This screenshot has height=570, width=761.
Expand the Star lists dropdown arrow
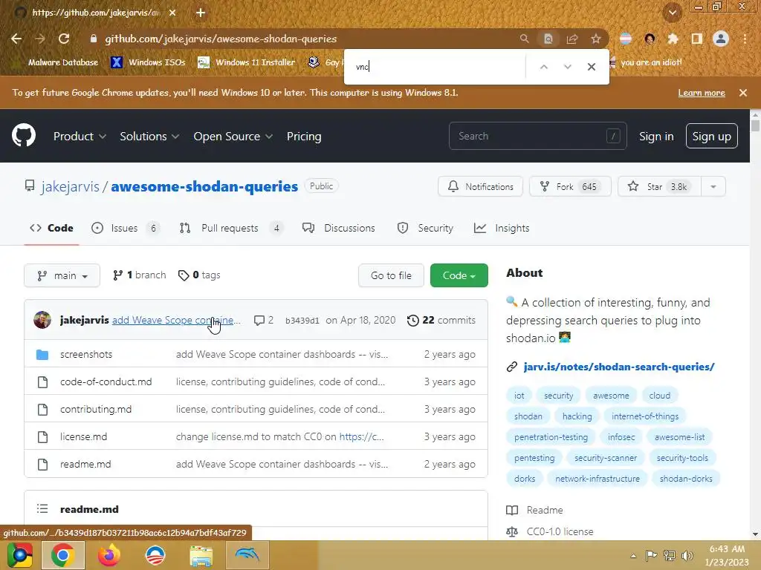713,186
